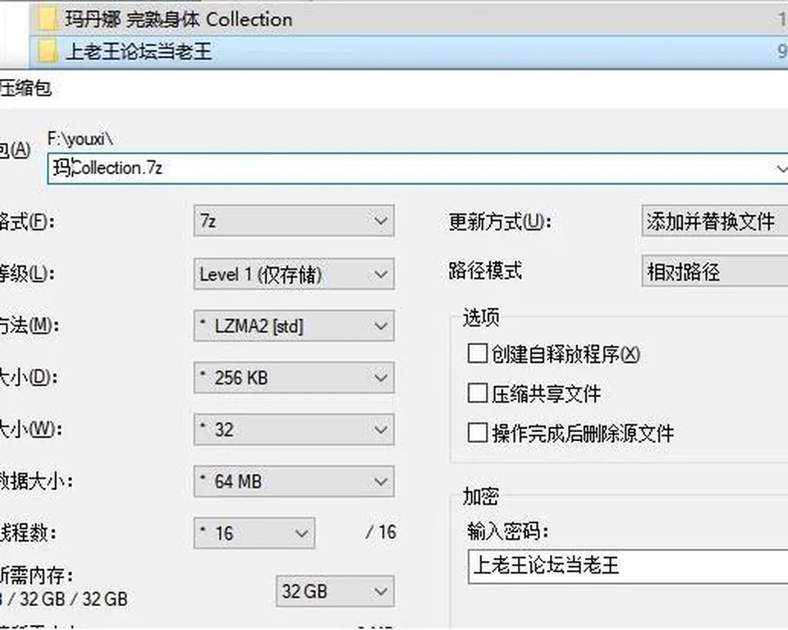Image resolution: width=788 pixels, height=630 pixels.
Task: Select the 玛丹娜 完熟身体 Collection row
Action: coord(409,19)
